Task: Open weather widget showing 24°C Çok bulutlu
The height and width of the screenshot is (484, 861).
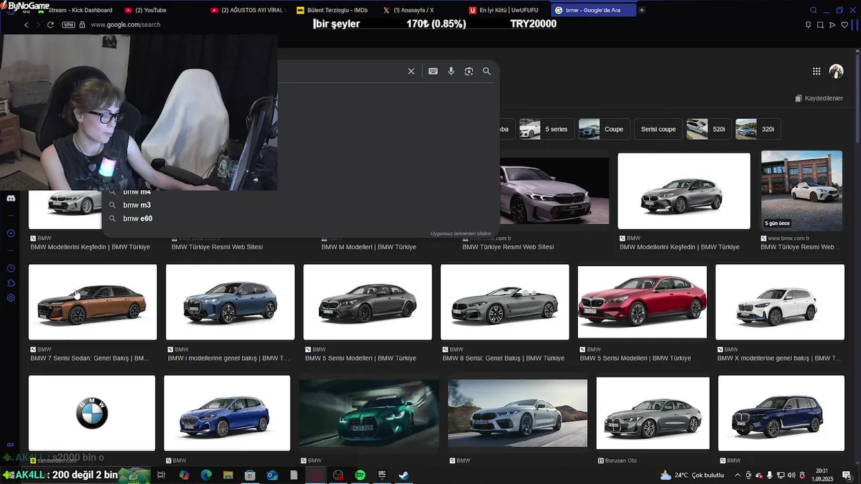Action: tap(691, 475)
